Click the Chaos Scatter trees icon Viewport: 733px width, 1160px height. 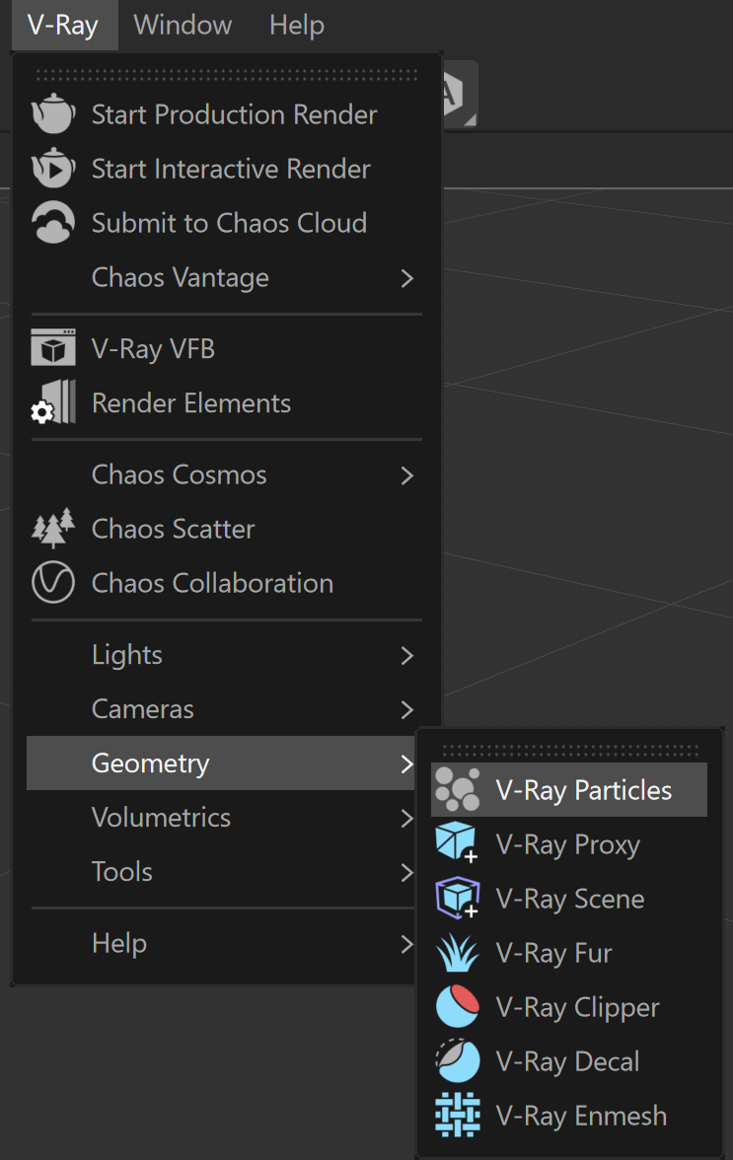click(53, 529)
